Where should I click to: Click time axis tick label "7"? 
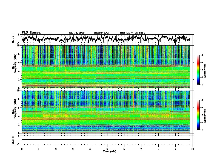click(x=141, y=149)
